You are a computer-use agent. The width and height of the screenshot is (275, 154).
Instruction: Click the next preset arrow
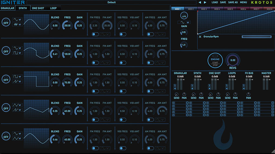coord(205,2)
